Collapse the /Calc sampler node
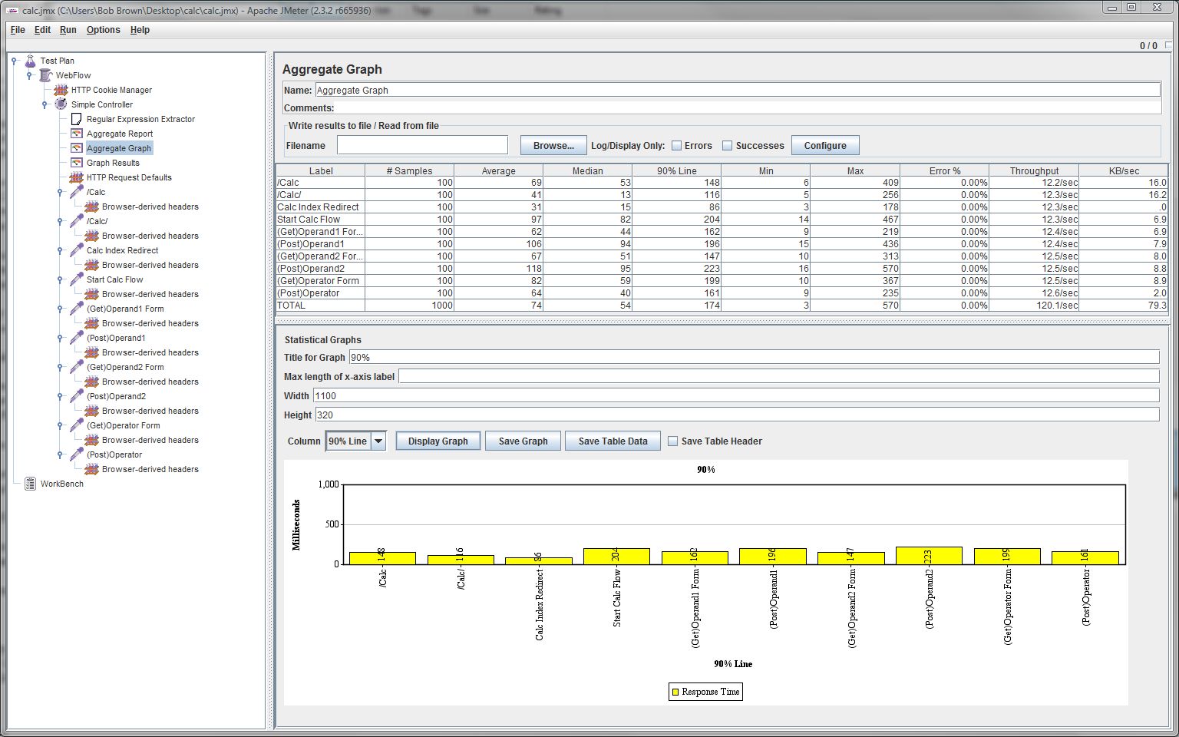 click(60, 192)
